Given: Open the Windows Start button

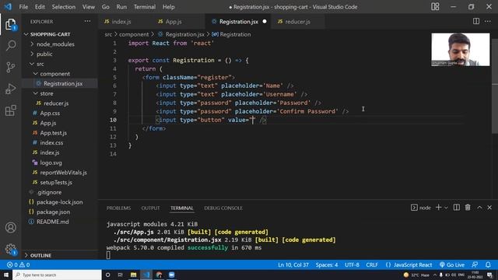Looking at the screenshot, I should 6,275.
